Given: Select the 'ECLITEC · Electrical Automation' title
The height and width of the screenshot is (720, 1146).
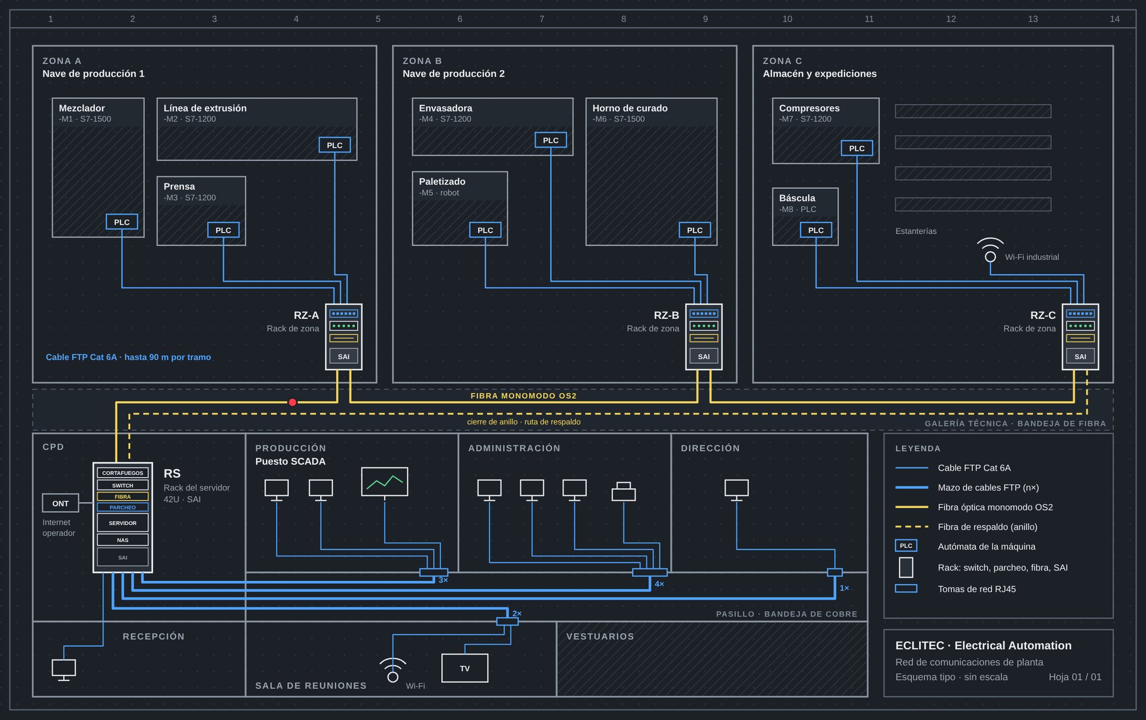Looking at the screenshot, I should (983, 646).
